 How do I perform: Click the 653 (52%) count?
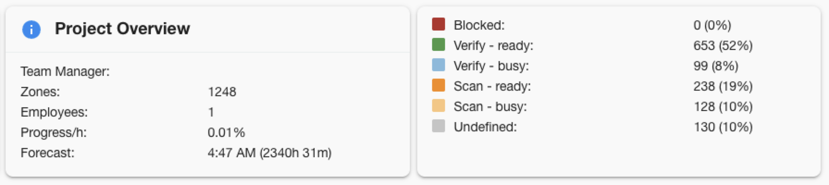pyautogui.click(x=723, y=45)
